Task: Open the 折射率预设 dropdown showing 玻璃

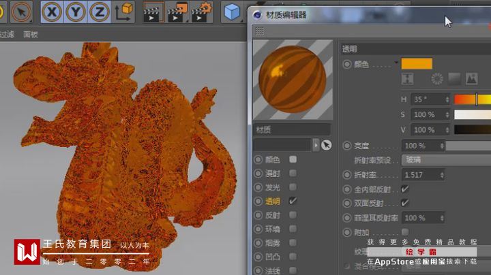Action: [446, 160]
